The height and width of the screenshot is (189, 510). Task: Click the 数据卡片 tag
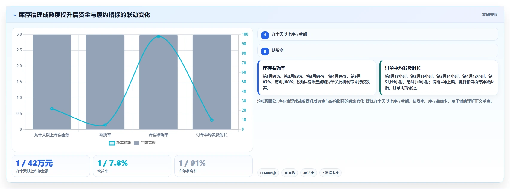pyautogui.click(x=330, y=173)
